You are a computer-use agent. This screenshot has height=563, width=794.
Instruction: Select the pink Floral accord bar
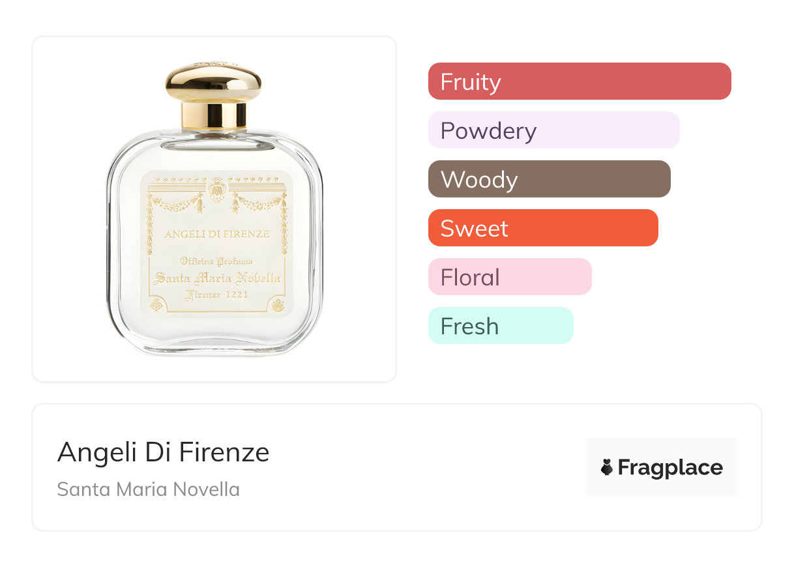(510, 277)
